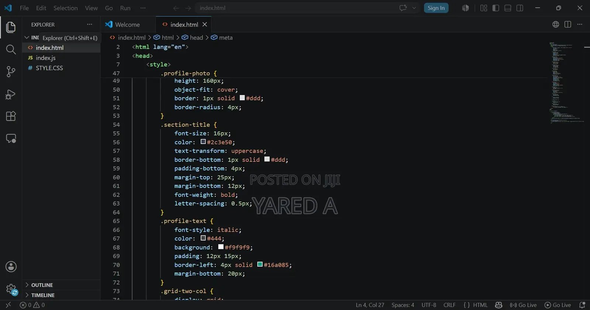590x310 pixels.
Task: Open the Accounts icon in activity bar
Action: 11,266
